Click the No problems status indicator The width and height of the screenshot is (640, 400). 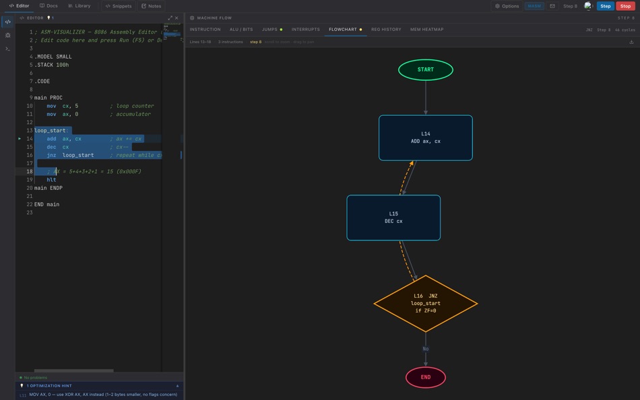34,378
